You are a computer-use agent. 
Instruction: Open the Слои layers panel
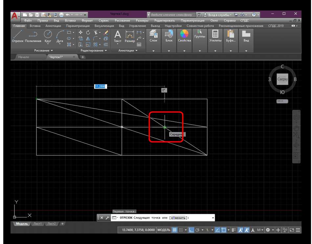tap(153, 36)
